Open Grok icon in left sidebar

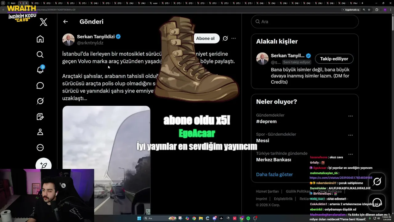40,101
